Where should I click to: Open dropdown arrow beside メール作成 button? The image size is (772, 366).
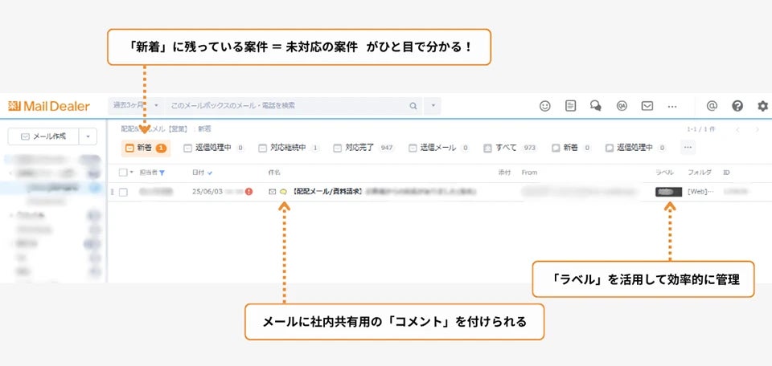point(88,136)
